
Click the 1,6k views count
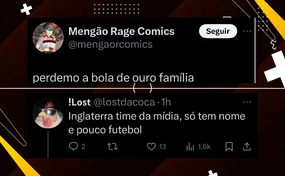tap(204, 147)
